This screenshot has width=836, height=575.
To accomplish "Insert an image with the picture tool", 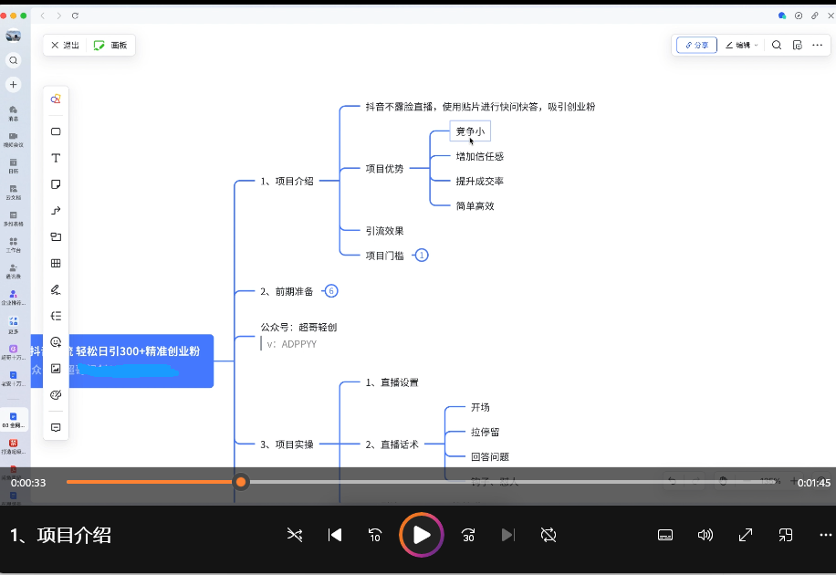I will [x=56, y=369].
